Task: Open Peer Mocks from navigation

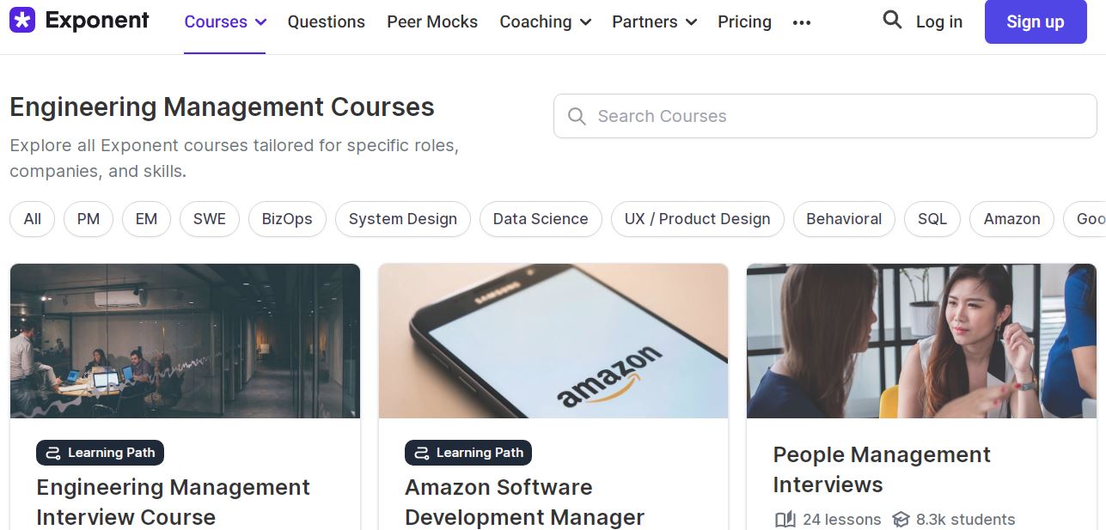Action: (432, 22)
